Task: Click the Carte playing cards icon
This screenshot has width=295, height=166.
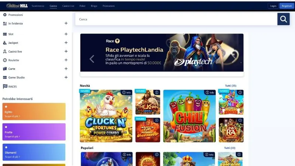Action: [x=5, y=69]
